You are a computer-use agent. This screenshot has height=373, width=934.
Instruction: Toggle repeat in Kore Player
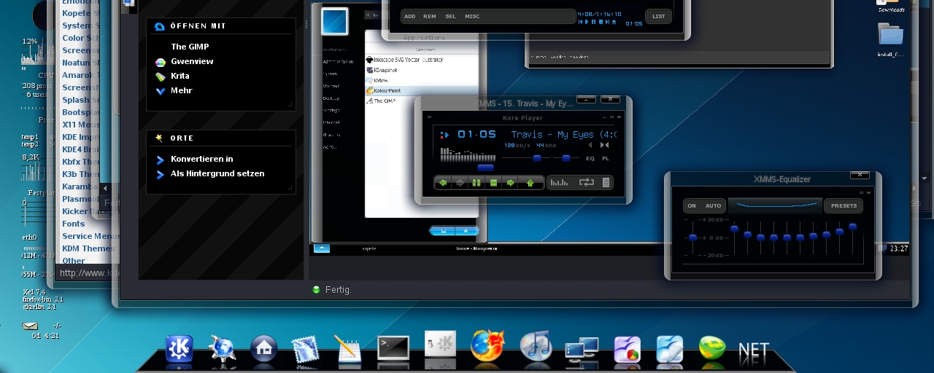coord(587,183)
